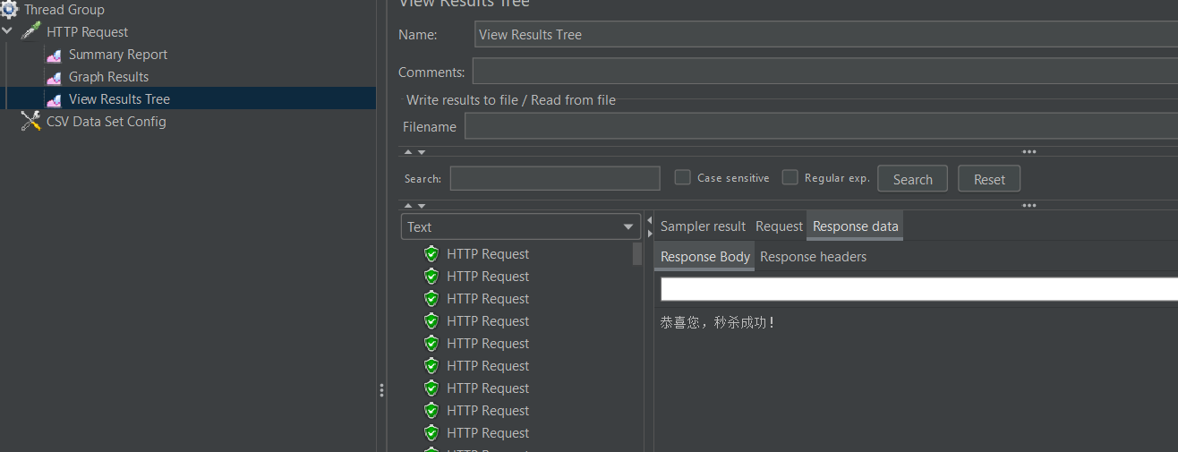Click the up arrow above the Search row

[x=408, y=152]
